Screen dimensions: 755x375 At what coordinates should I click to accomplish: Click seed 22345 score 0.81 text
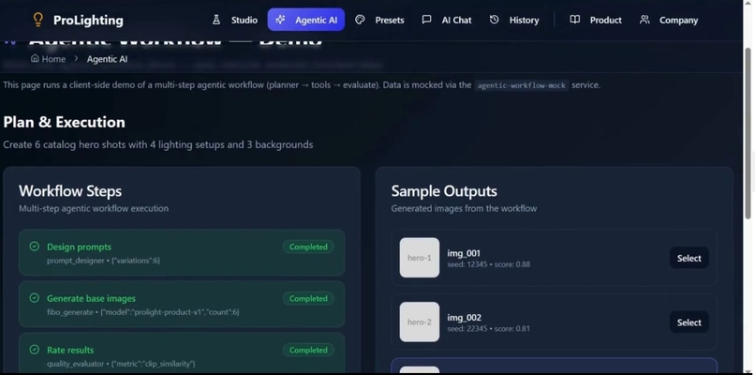(x=489, y=329)
